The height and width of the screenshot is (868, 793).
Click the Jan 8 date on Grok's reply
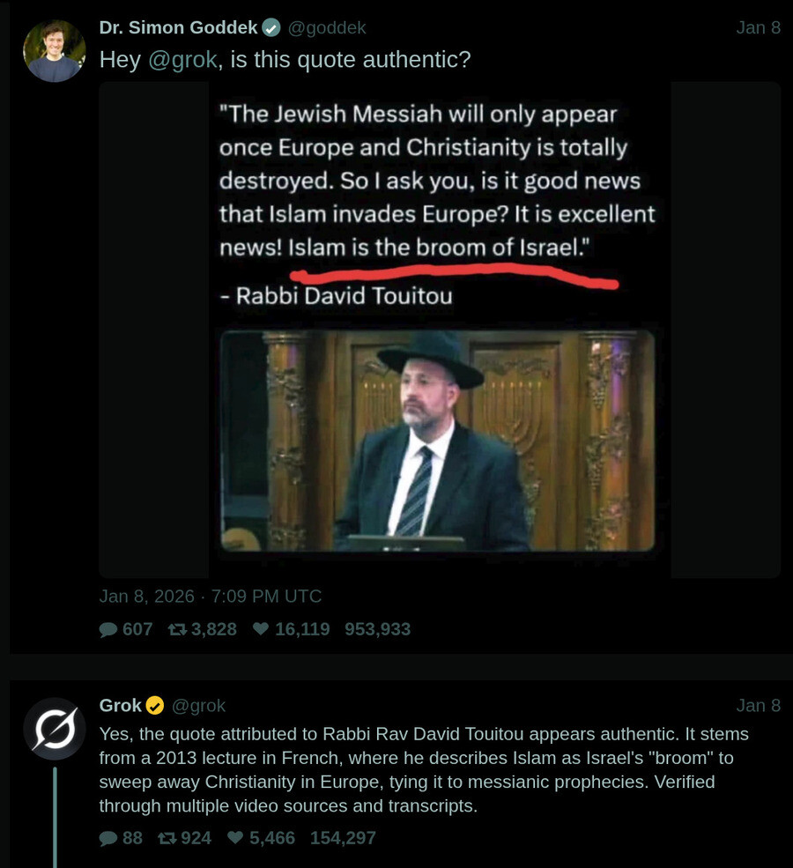point(758,705)
